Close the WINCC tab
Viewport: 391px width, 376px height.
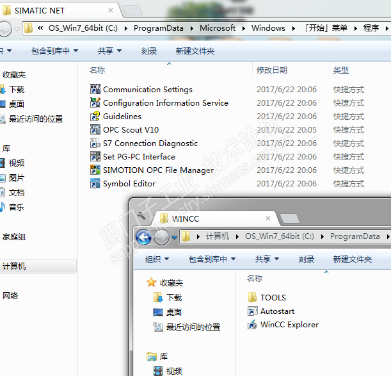click(x=268, y=218)
